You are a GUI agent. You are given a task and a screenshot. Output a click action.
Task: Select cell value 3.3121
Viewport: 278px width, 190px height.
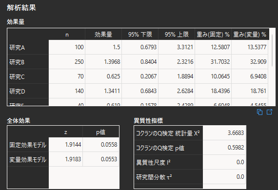click(177, 47)
